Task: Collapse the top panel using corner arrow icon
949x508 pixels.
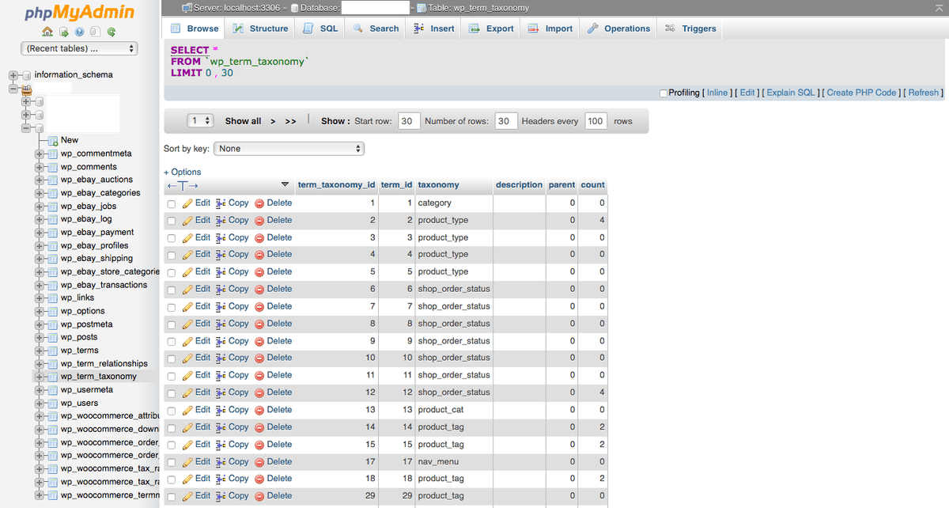Action: [939, 7]
